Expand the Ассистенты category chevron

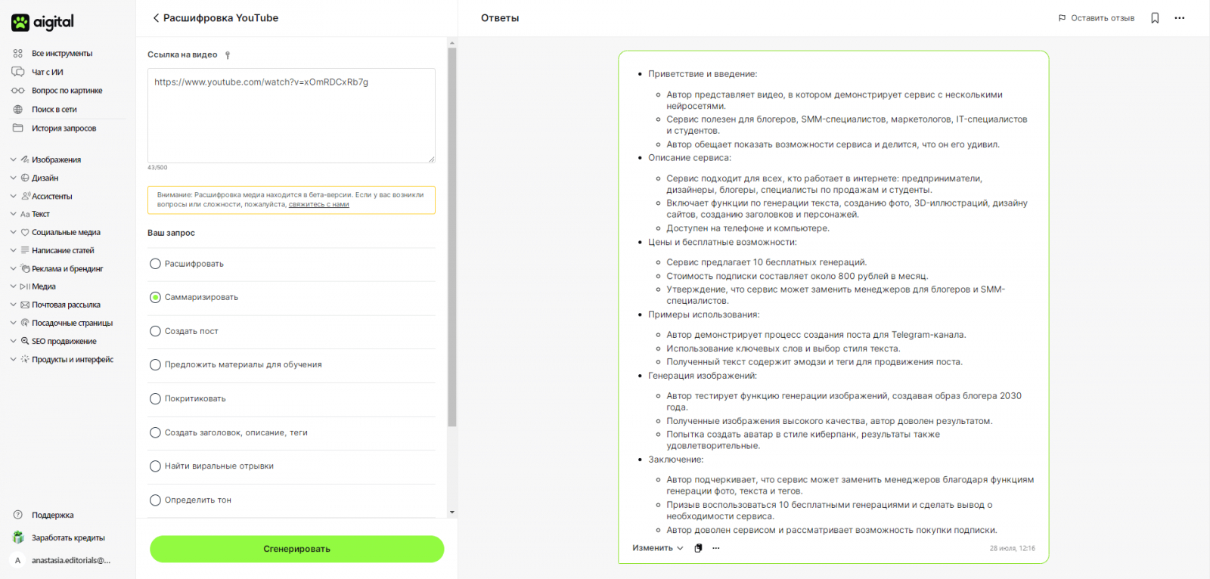13,196
